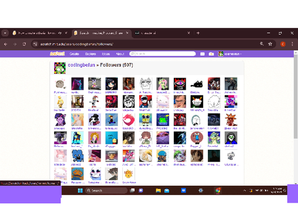Viewport: 298px width, 223px height.
Task: Go back with browser back arrow
Action: point(6,44)
